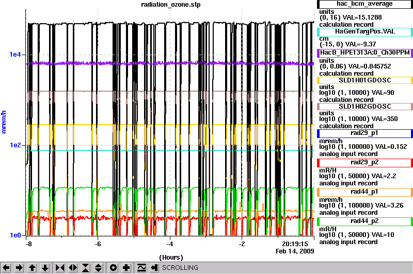Select the SLD1H02GDOSC brown legend entry

pos(365,107)
